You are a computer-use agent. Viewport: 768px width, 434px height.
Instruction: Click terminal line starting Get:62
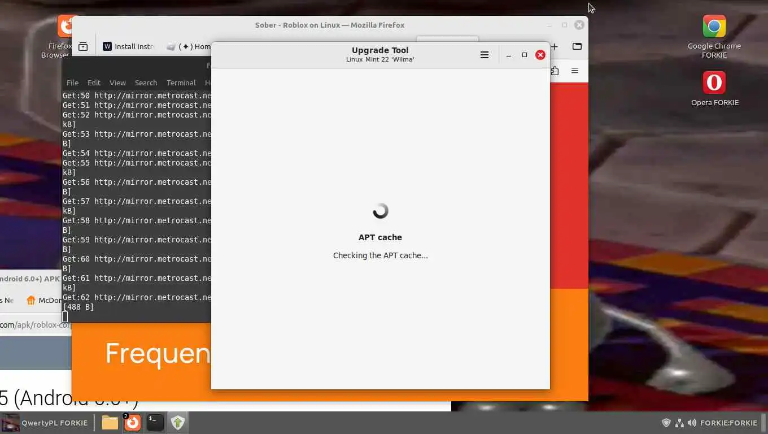click(x=137, y=297)
